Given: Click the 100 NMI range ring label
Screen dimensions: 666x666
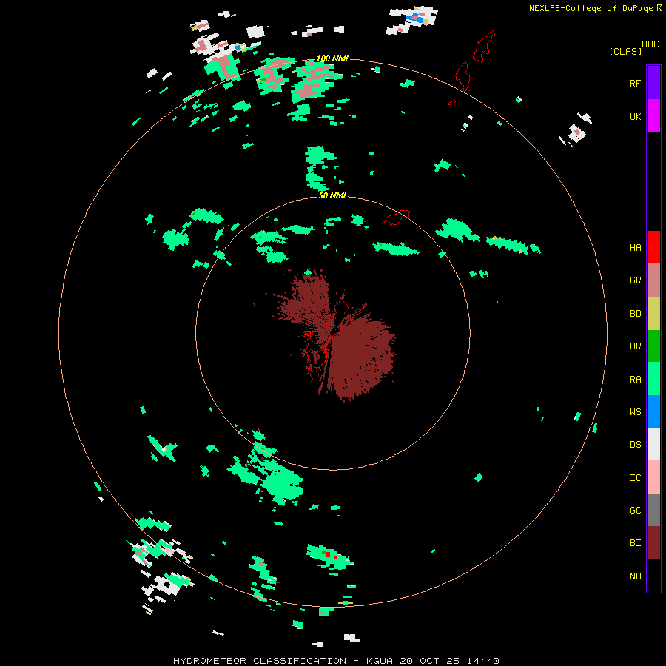Looking at the screenshot, I should coord(332,58).
